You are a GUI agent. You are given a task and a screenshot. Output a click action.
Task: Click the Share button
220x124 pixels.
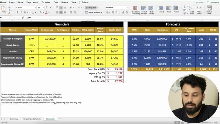coord(200,2)
